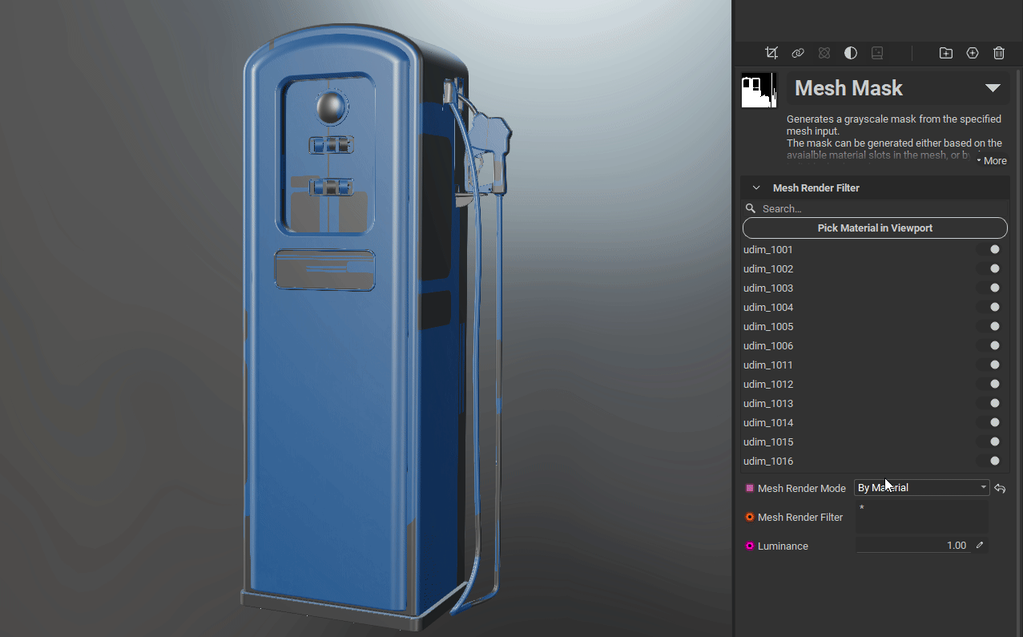Click the magenta Luminance parameter icon
Viewport: 1023px width, 637px height.
750,546
